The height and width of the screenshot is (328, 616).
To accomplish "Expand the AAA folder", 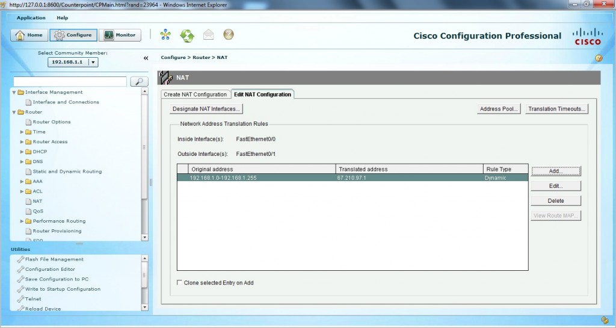I will [22, 182].
